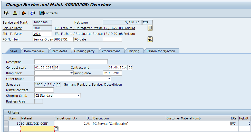Image resolution: width=251 pixels, height=132 pixels.
Task: Open the value help icon beside the empty Material cell
Action: (56, 129)
